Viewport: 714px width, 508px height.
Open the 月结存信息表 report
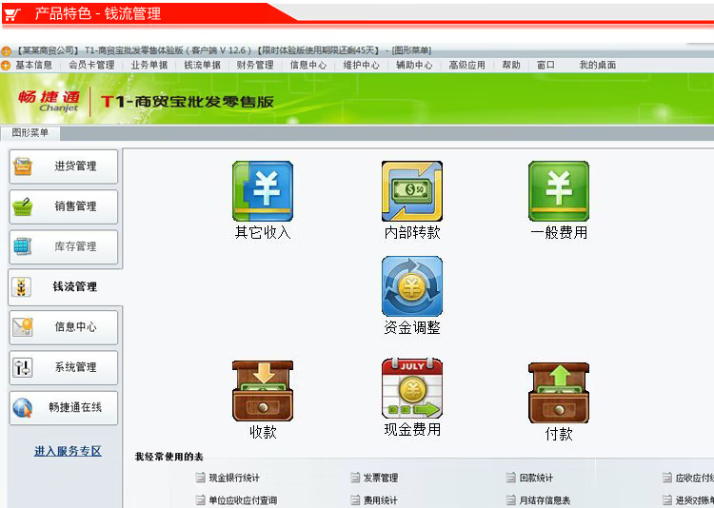coord(538,500)
